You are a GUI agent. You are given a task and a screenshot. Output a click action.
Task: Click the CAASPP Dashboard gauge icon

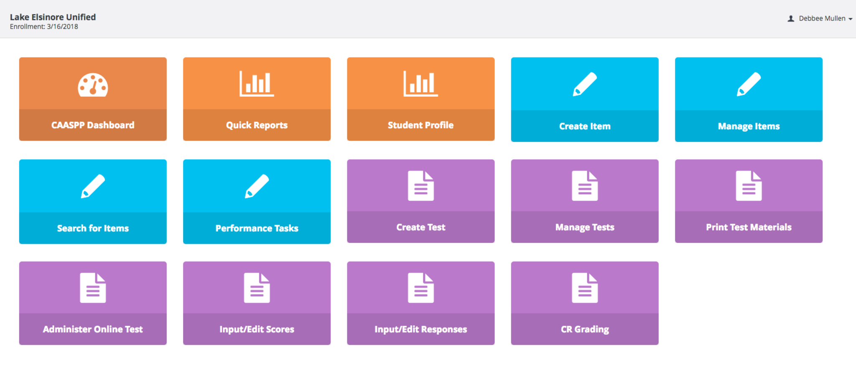click(x=93, y=85)
